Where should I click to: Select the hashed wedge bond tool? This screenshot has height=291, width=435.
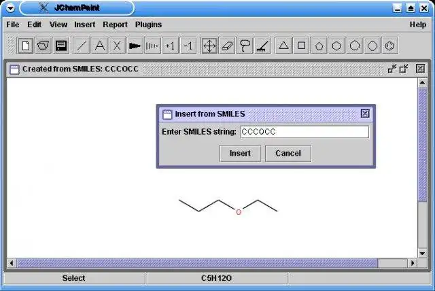(152, 46)
